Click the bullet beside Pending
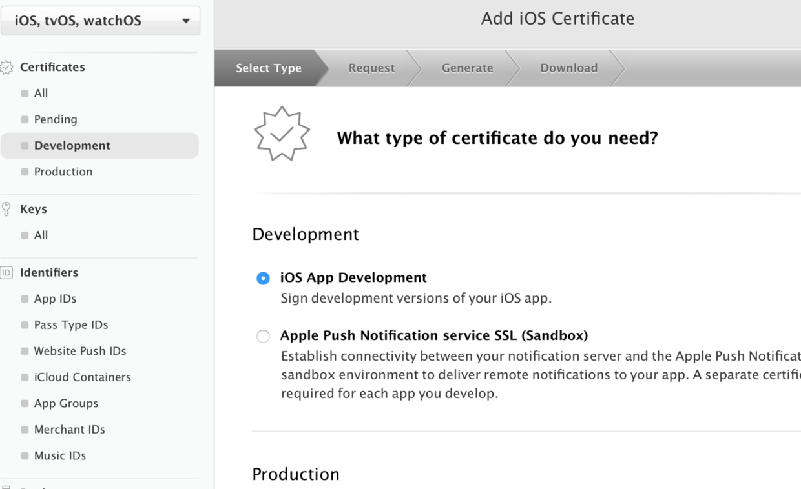The width and height of the screenshot is (801, 489). click(x=25, y=119)
